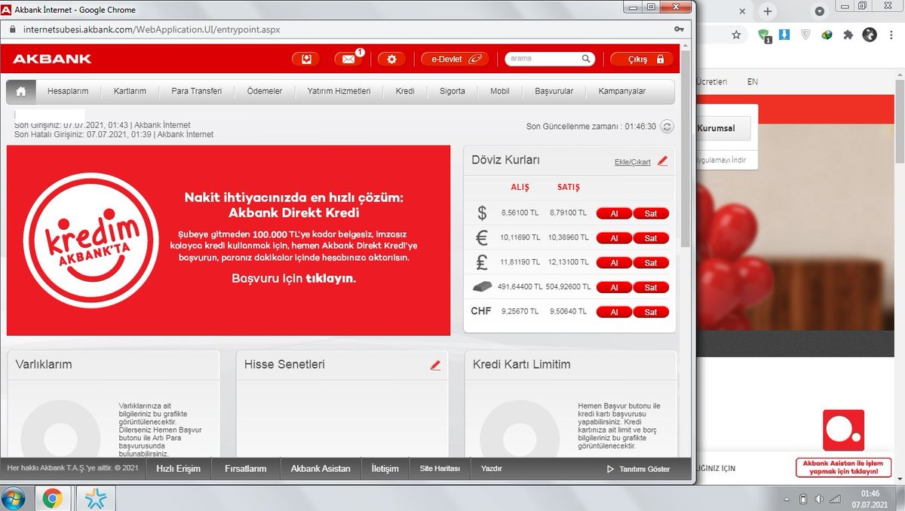Open the Kampanyalar menu

tap(622, 91)
